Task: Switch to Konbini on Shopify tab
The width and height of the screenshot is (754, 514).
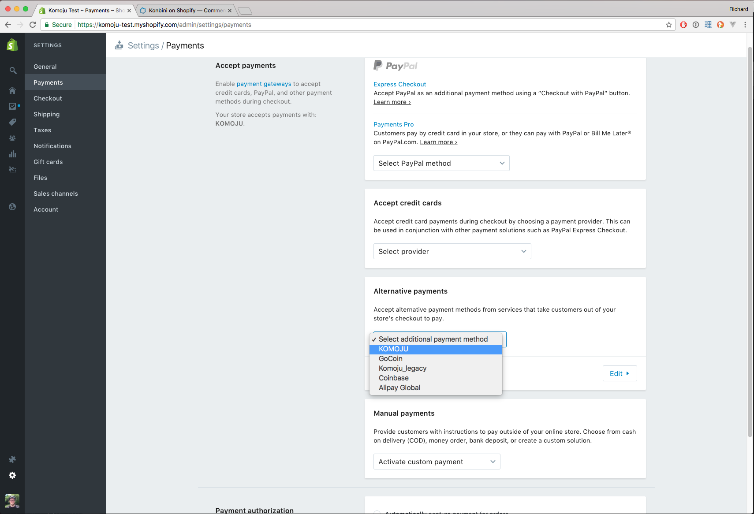Action: [x=185, y=11]
